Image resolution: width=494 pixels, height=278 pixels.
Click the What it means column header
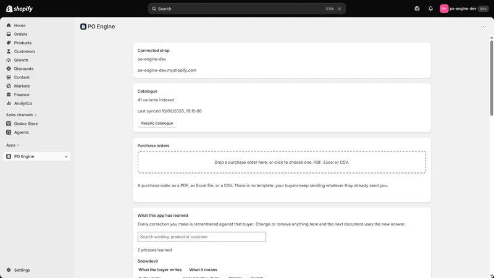tap(203, 270)
